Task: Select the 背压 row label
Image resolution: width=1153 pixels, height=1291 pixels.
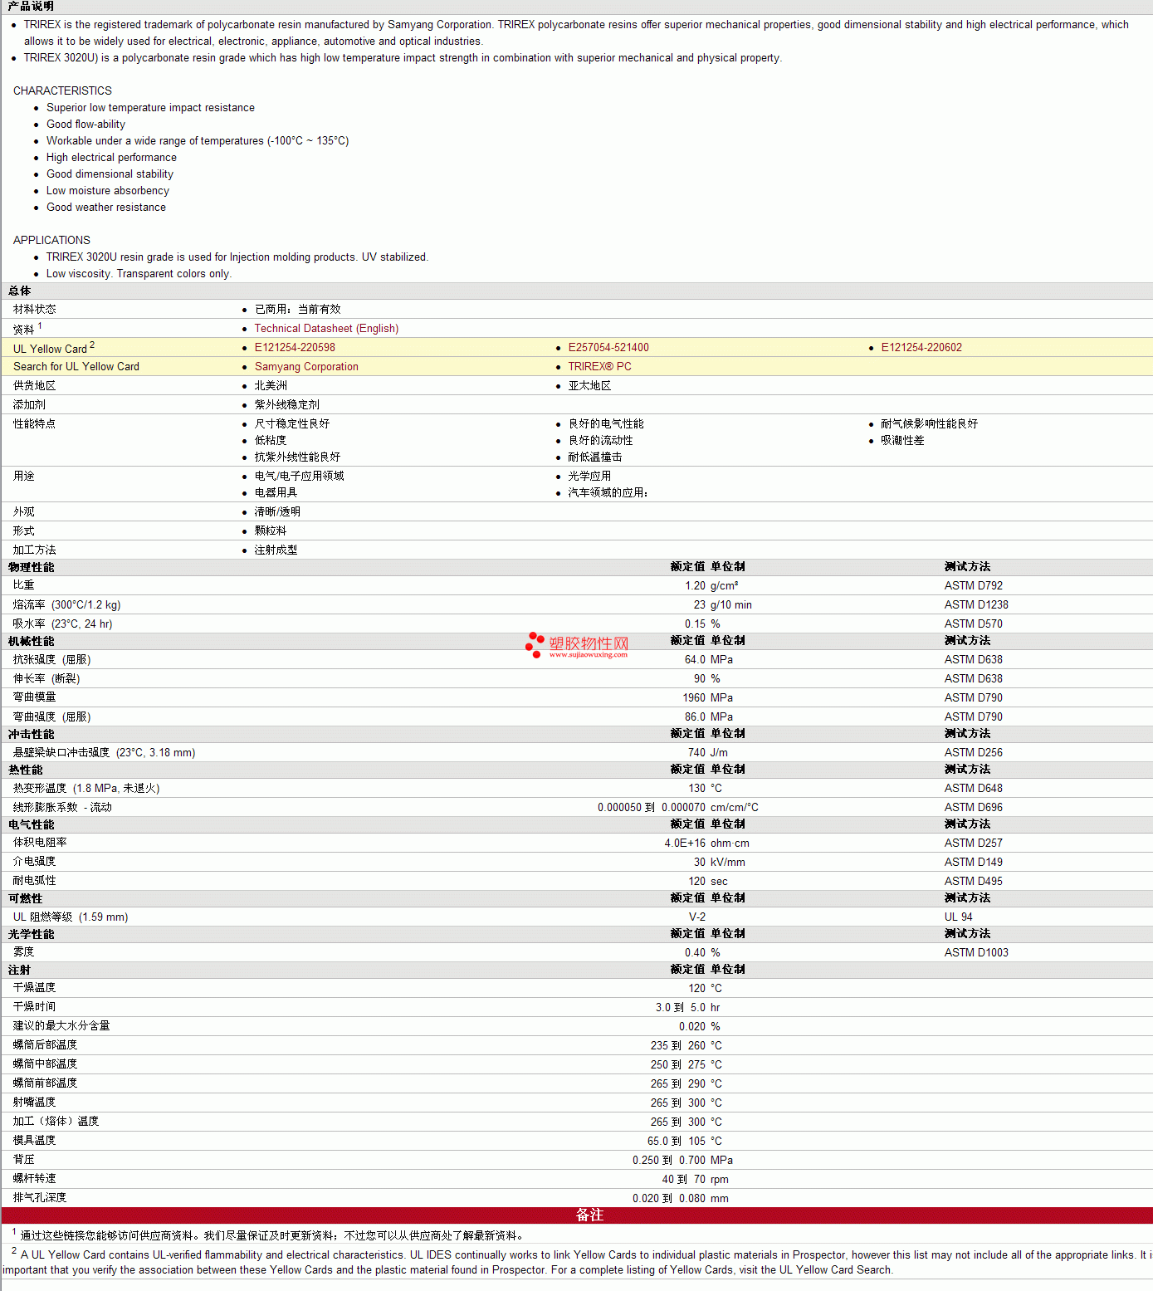Action: [x=23, y=1160]
